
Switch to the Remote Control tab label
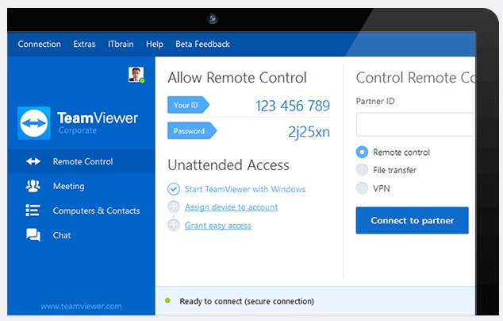click(x=83, y=161)
